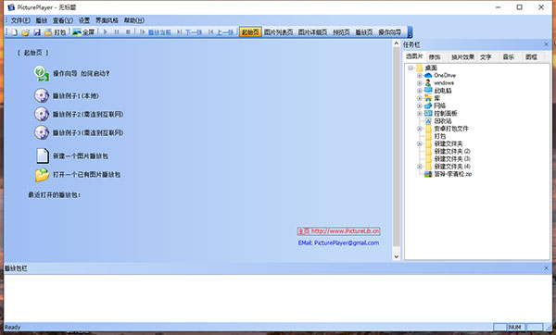This screenshot has height=335, width=556.
Task: Open the 帮助(H) menu
Action: point(133,20)
